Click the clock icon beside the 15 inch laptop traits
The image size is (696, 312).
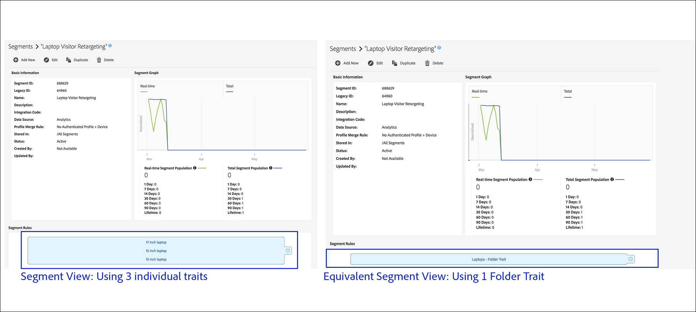tap(288, 251)
